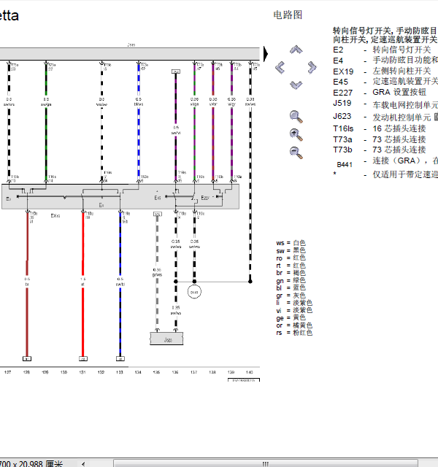The width and height of the screenshot is (438, 467).
Task: Click the black continuation triangle beside the top bus bar
Action: (266, 54)
